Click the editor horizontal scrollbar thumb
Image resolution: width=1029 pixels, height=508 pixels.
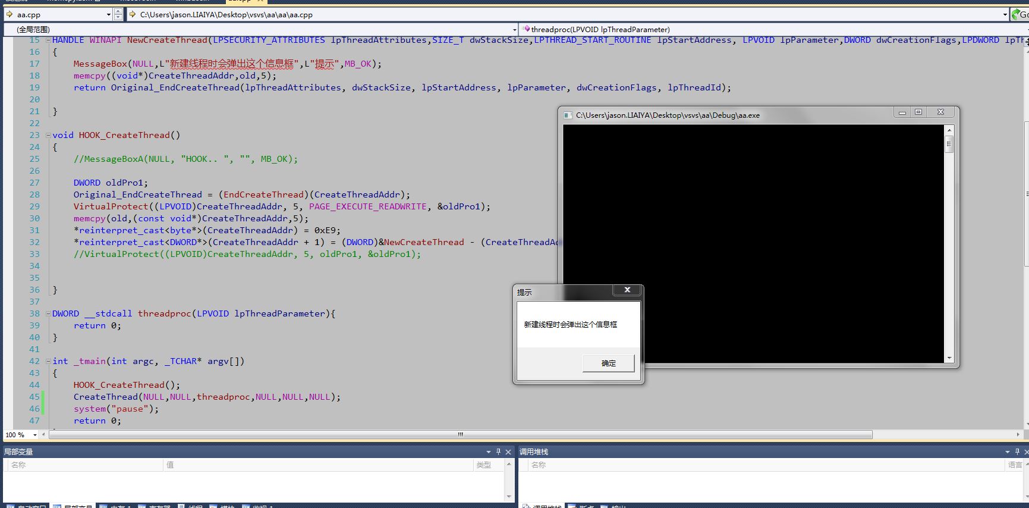(x=461, y=435)
